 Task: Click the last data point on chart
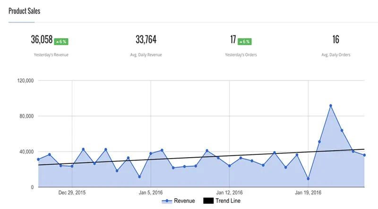(x=364, y=155)
